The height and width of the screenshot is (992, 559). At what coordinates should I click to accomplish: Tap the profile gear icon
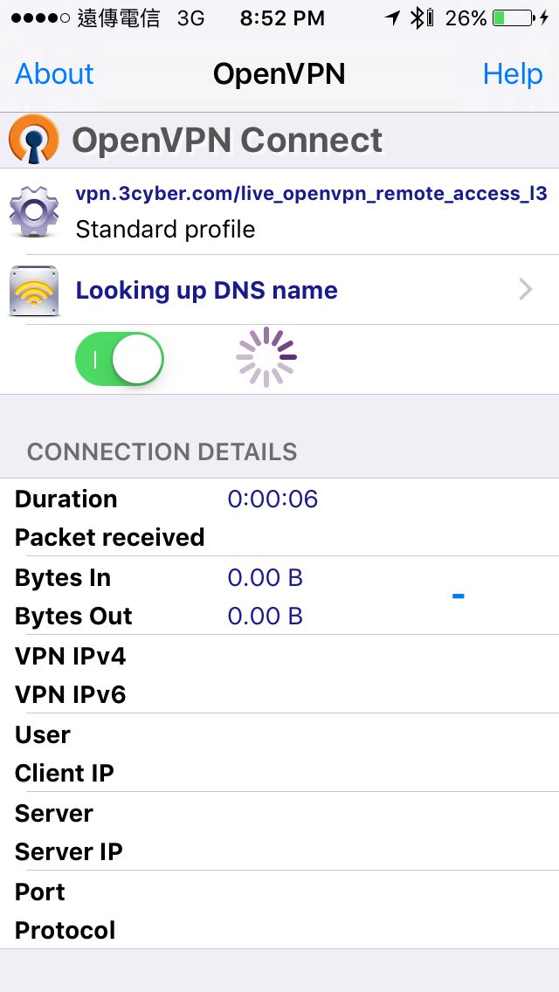[34, 211]
